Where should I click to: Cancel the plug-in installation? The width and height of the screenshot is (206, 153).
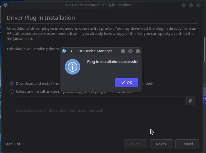pos(187,144)
